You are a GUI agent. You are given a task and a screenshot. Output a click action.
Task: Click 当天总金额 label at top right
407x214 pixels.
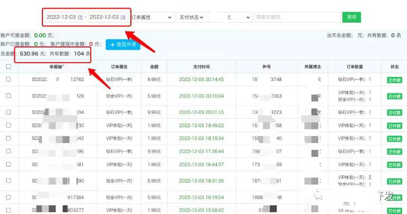pos(340,35)
